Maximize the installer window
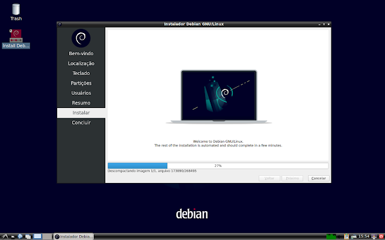385x240 pixels. [324, 24]
